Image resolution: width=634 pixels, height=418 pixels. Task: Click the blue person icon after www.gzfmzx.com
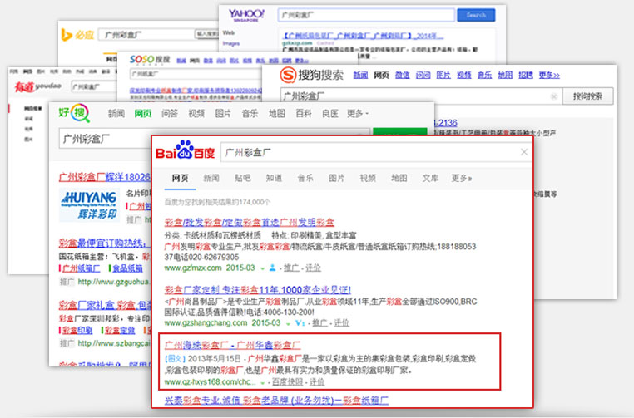click(273, 268)
